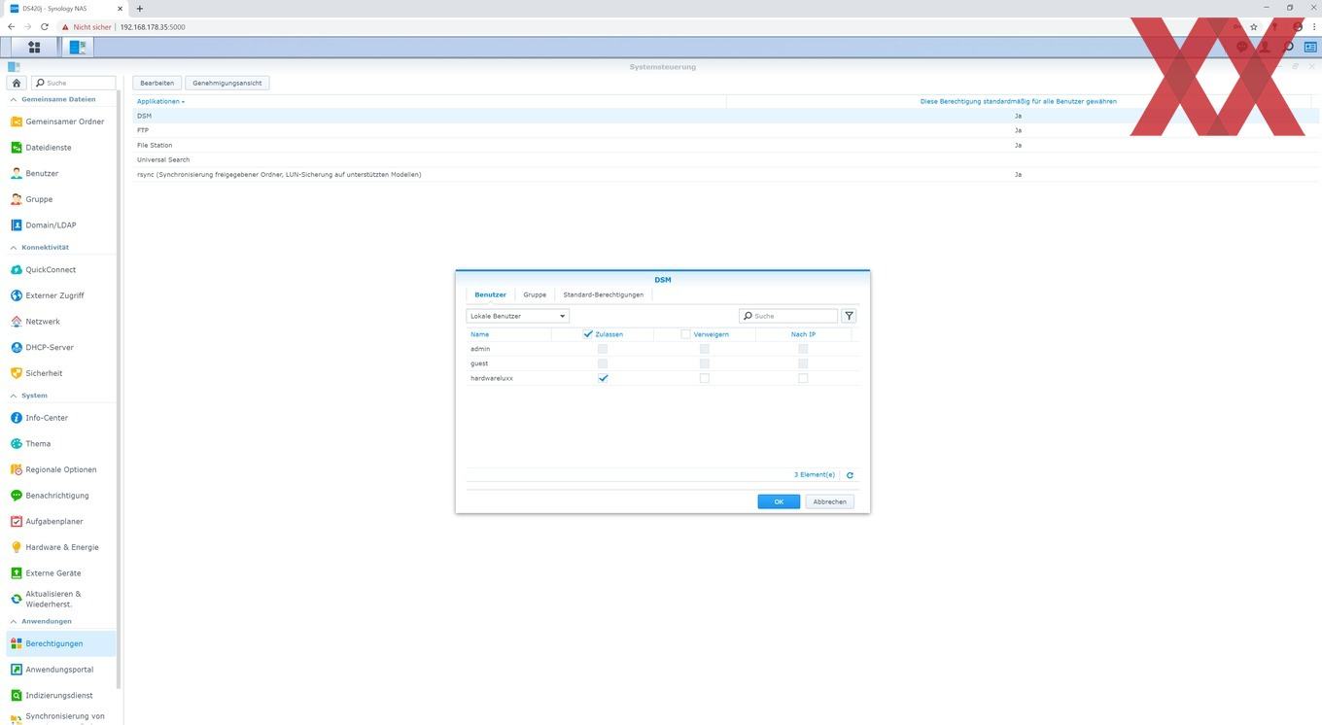This screenshot has width=1322, height=725.
Task: Check Verweigern for hardwareluxx
Action: pyautogui.click(x=705, y=378)
